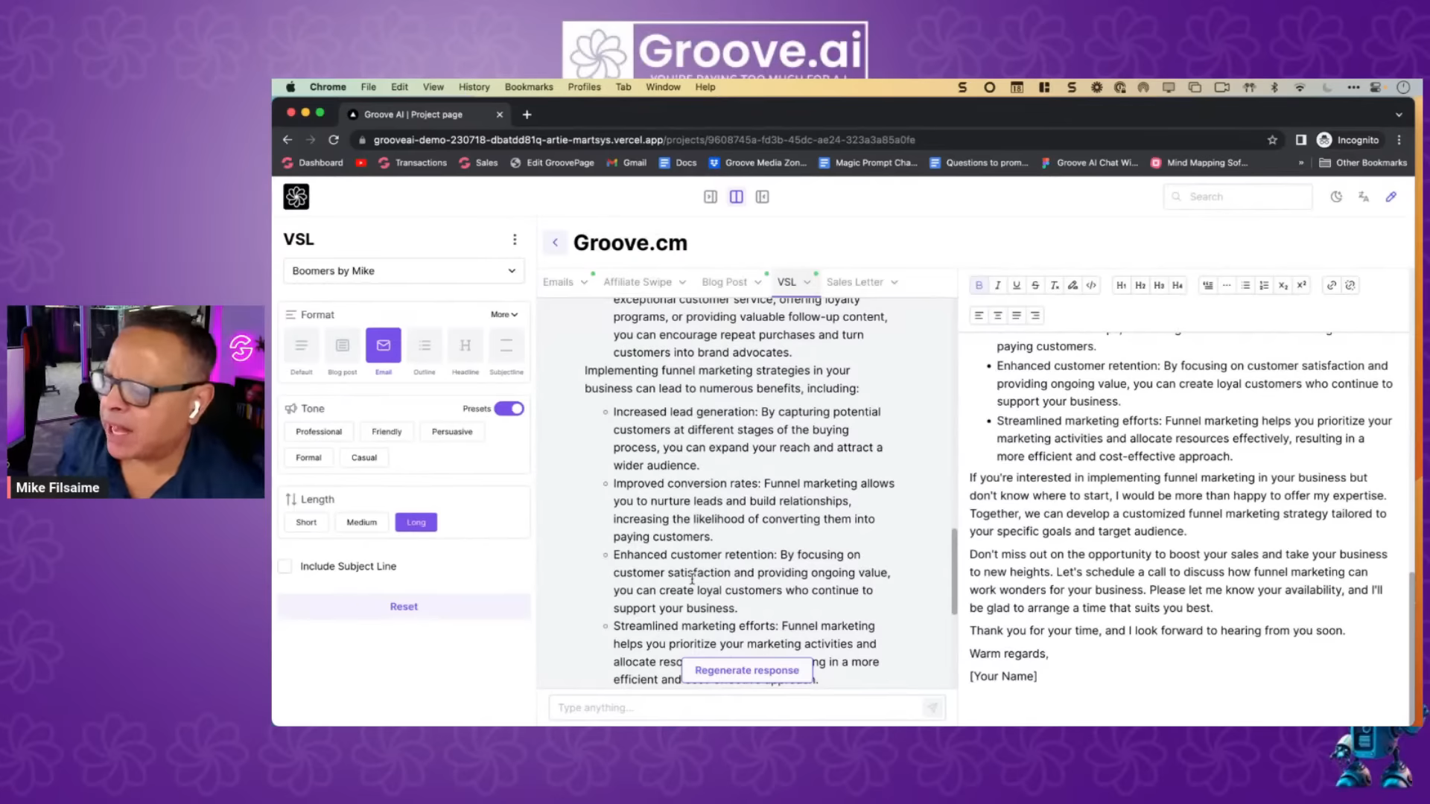
Task: Go back using the arrow beside Groove.cm
Action: tap(555, 243)
